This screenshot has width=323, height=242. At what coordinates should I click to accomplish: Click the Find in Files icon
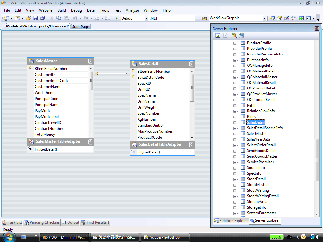(204, 18)
